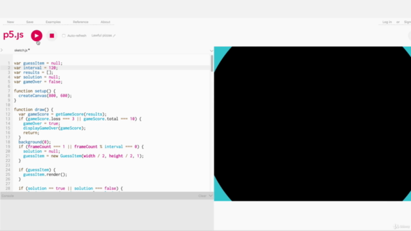Click 'displayGameOver(gameScore);' on line 15
411x231 pixels.
pos(54,128)
